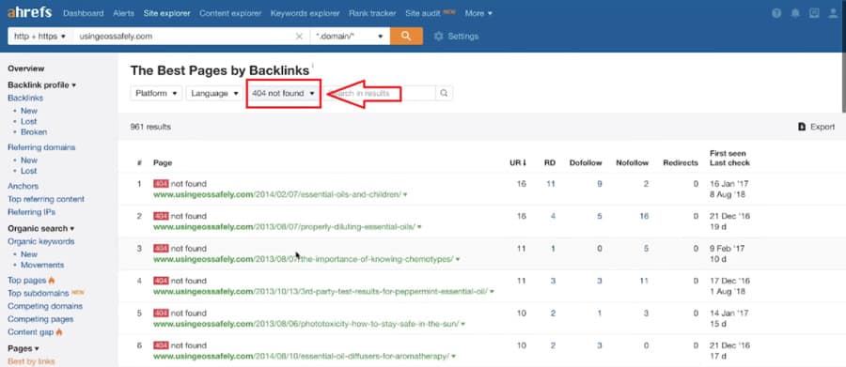Viewport: 846px width, 367px height.
Task: Open Organic keywords in sidebar
Action: [41, 241]
